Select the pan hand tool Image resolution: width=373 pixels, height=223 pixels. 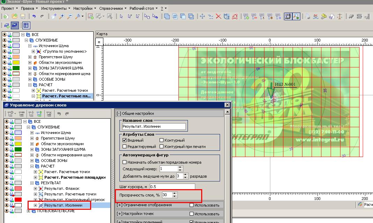pyautogui.click(x=53, y=16)
